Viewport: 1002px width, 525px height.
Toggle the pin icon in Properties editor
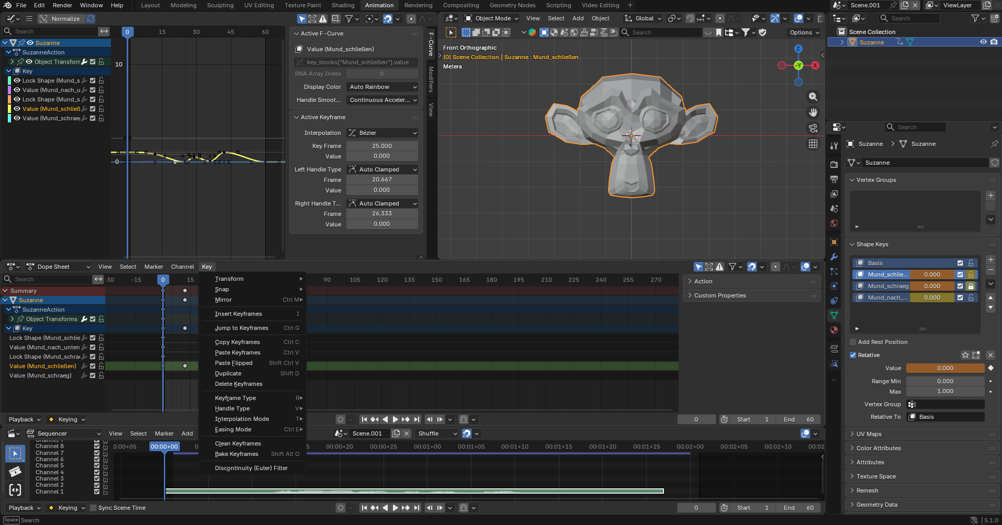(994, 144)
